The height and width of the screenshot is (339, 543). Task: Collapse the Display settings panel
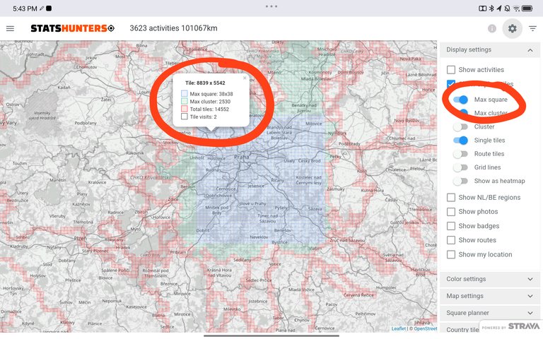point(530,50)
